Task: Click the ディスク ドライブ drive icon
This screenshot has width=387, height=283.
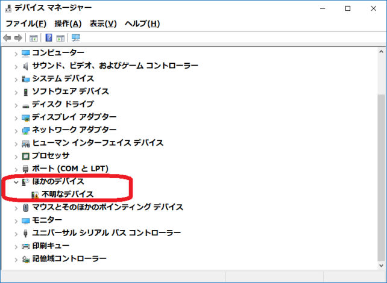Action: point(26,106)
